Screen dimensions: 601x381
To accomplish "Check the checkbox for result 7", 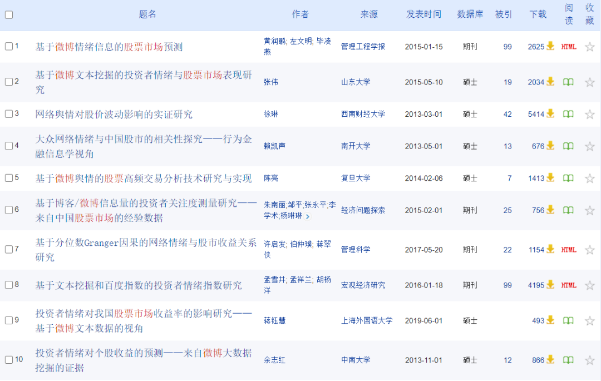I will pos(9,249).
